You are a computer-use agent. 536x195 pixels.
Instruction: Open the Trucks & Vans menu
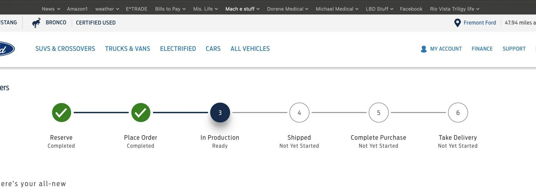click(128, 49)
